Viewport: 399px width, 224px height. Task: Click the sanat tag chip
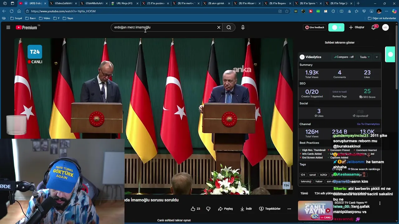(312, 175)
